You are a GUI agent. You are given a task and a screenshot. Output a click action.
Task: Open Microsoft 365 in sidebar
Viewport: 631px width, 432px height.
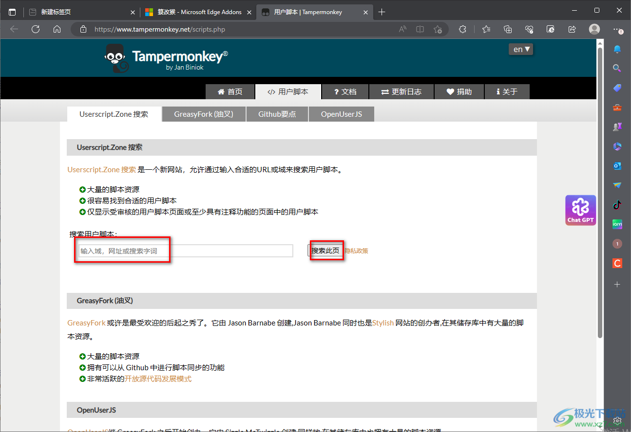[617, 146]
